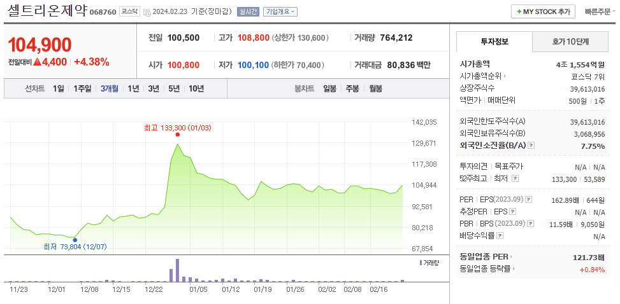Click the 실시간 badge button

click(248, 12)
